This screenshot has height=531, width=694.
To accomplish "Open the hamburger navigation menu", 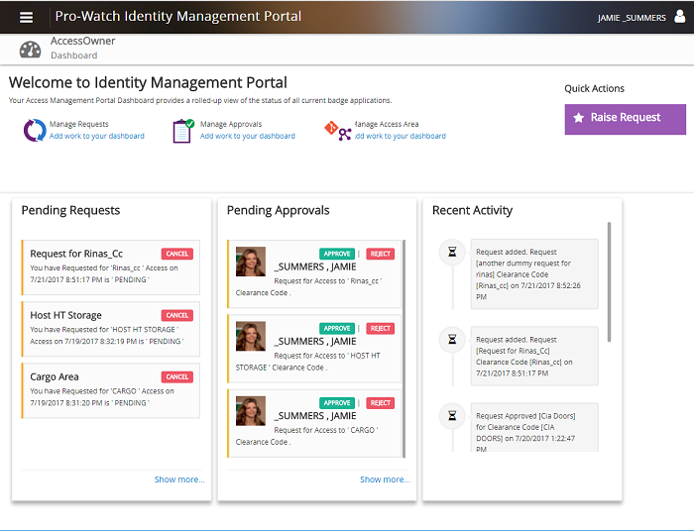I will (26, 17).
